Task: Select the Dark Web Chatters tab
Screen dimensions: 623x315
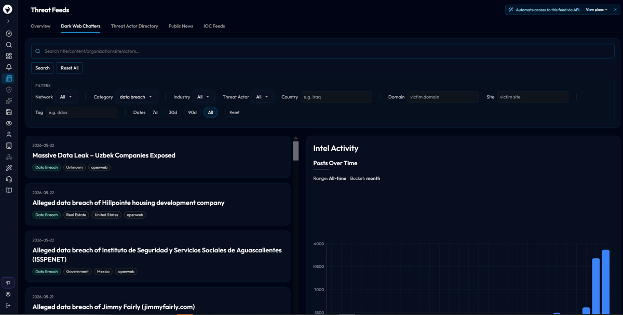Action: [x=80, y=26]
